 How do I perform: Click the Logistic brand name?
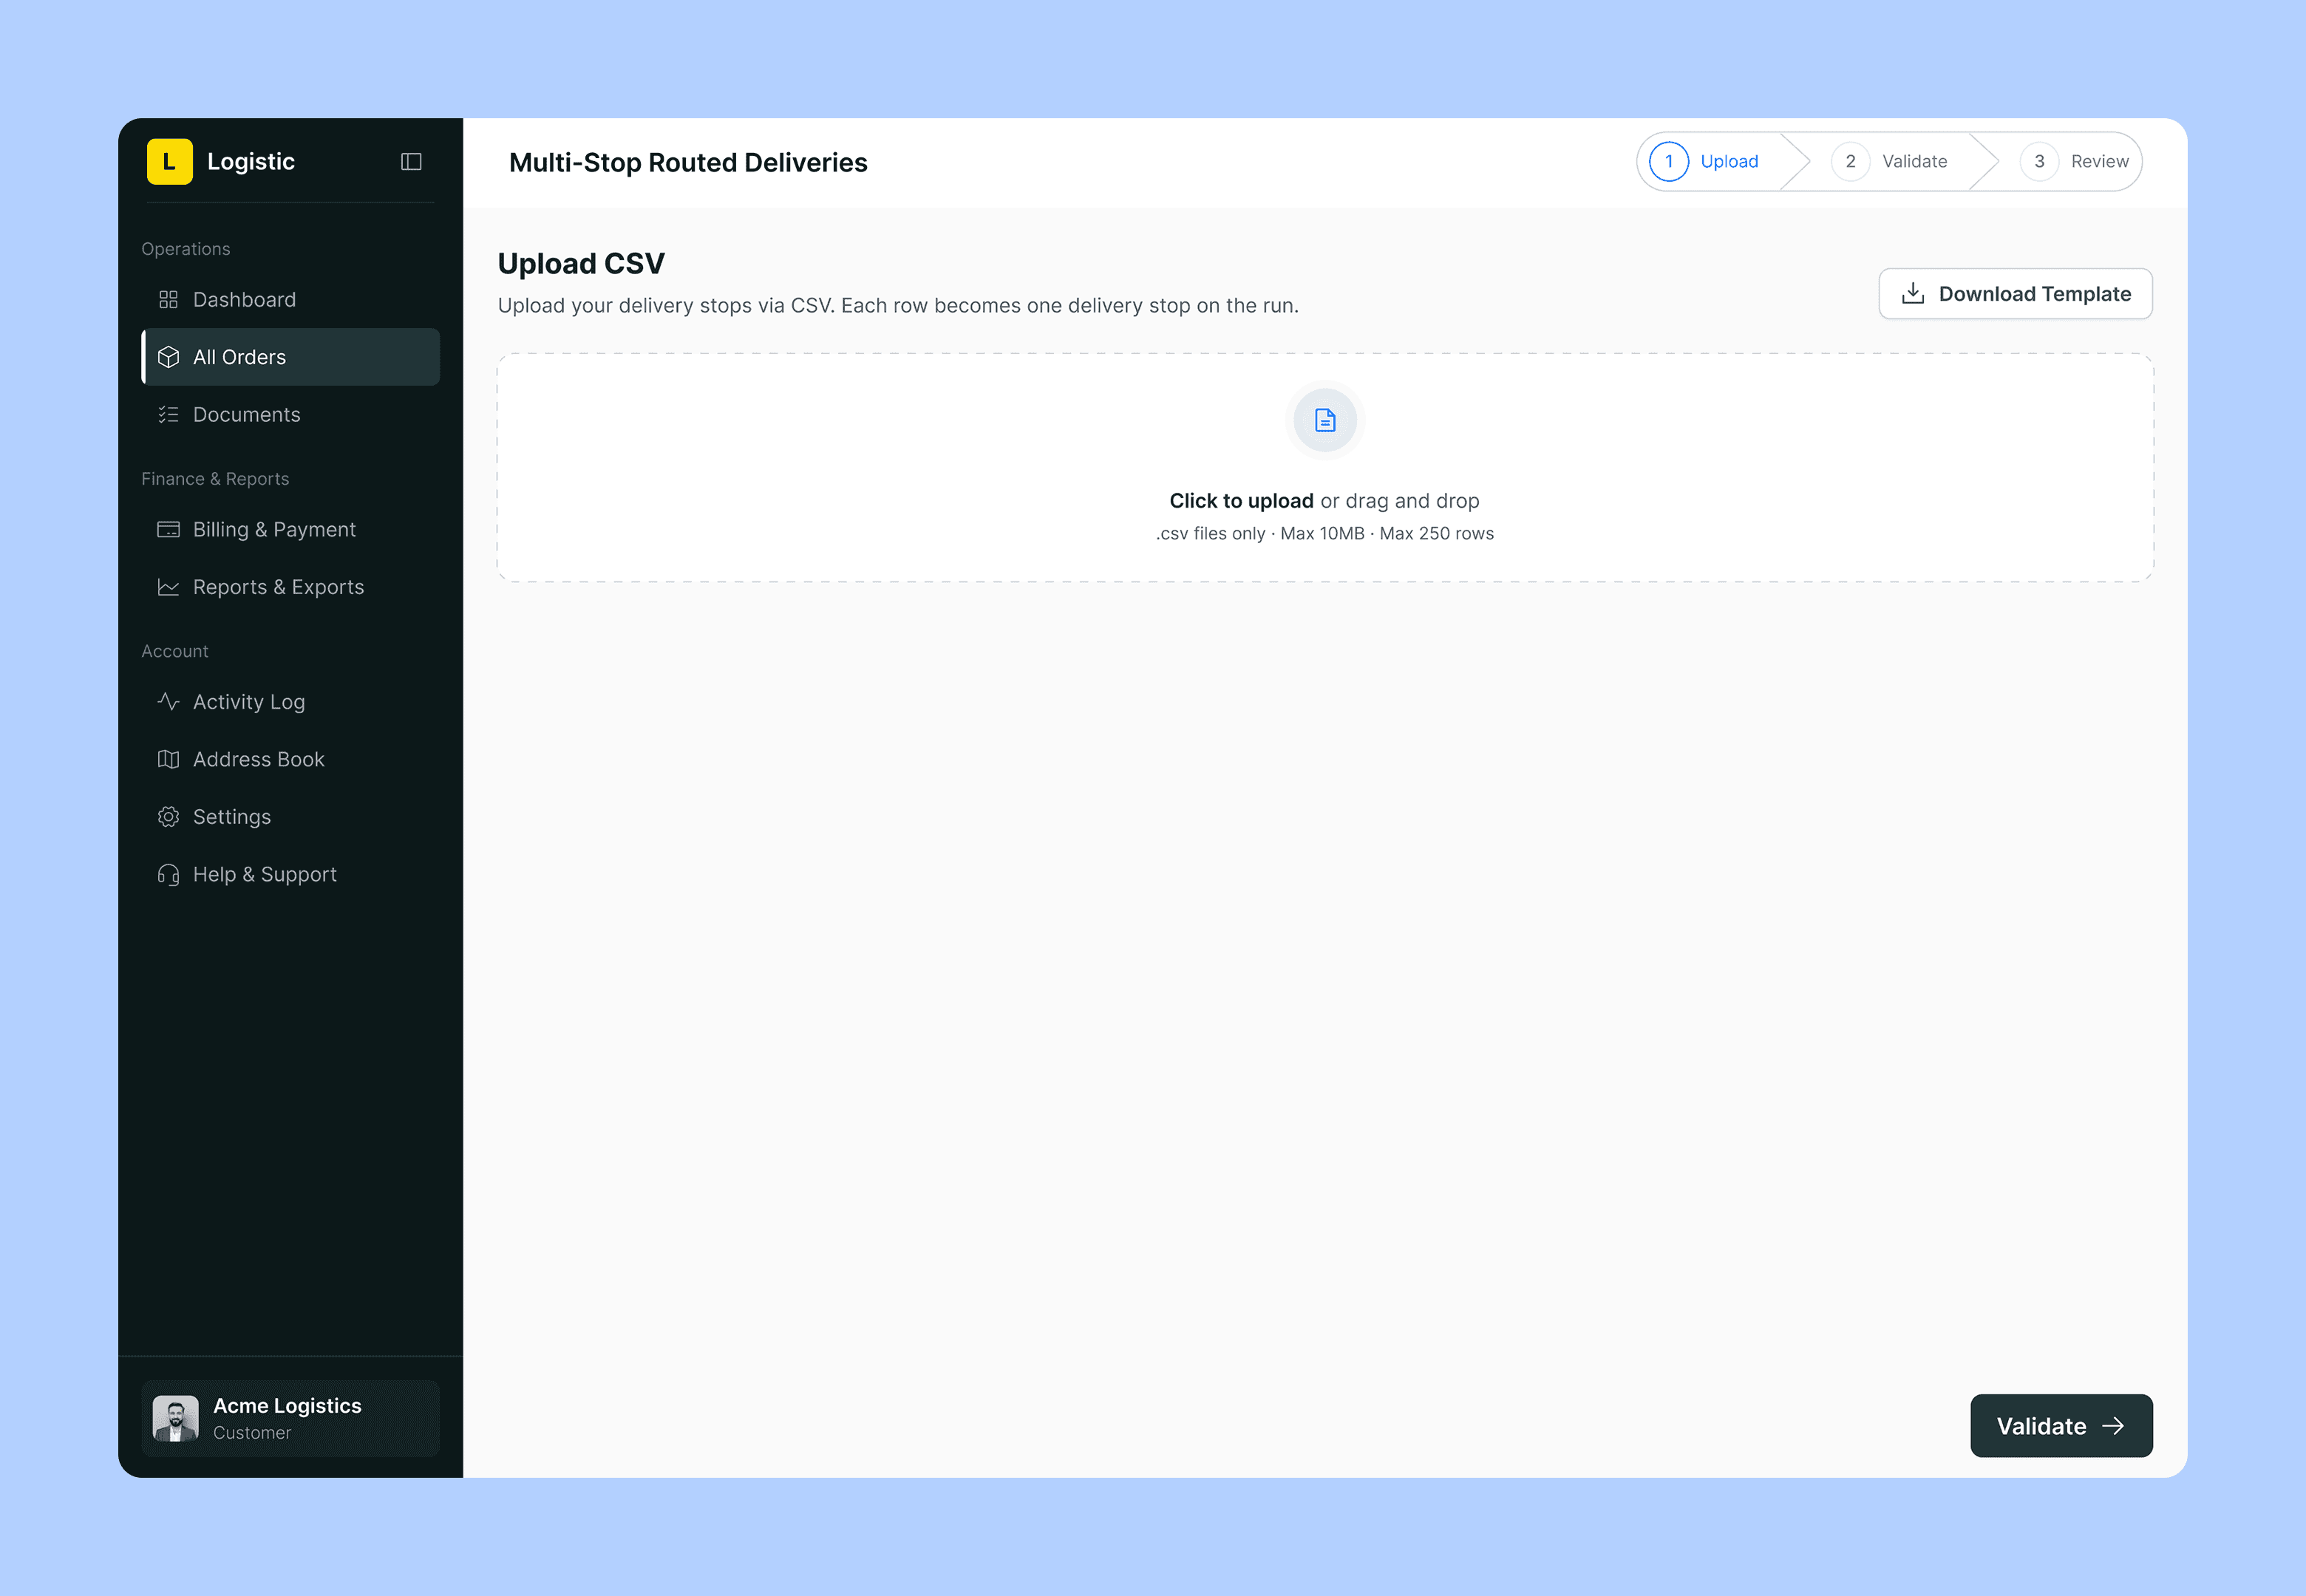click(251, 162)
